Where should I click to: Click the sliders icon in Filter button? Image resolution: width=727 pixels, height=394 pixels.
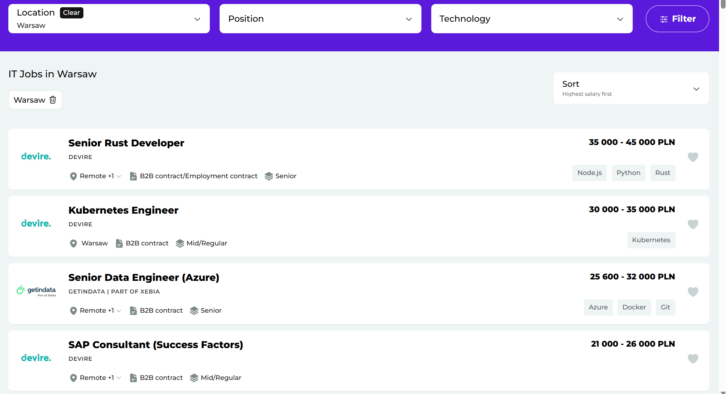(664, 19)
